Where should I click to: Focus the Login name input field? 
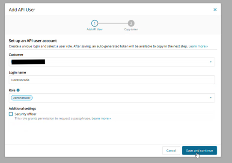pos(112,80)
